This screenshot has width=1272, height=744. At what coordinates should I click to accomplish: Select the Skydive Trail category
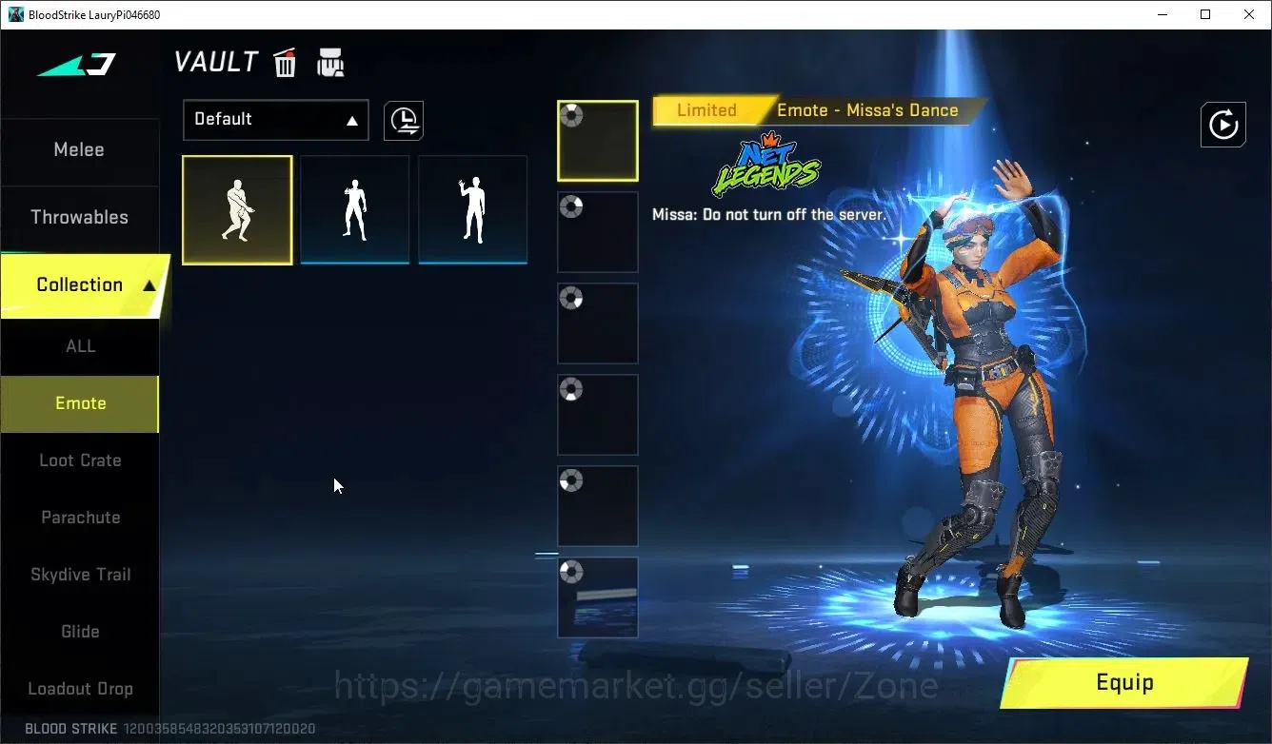[x=80, y=575]
